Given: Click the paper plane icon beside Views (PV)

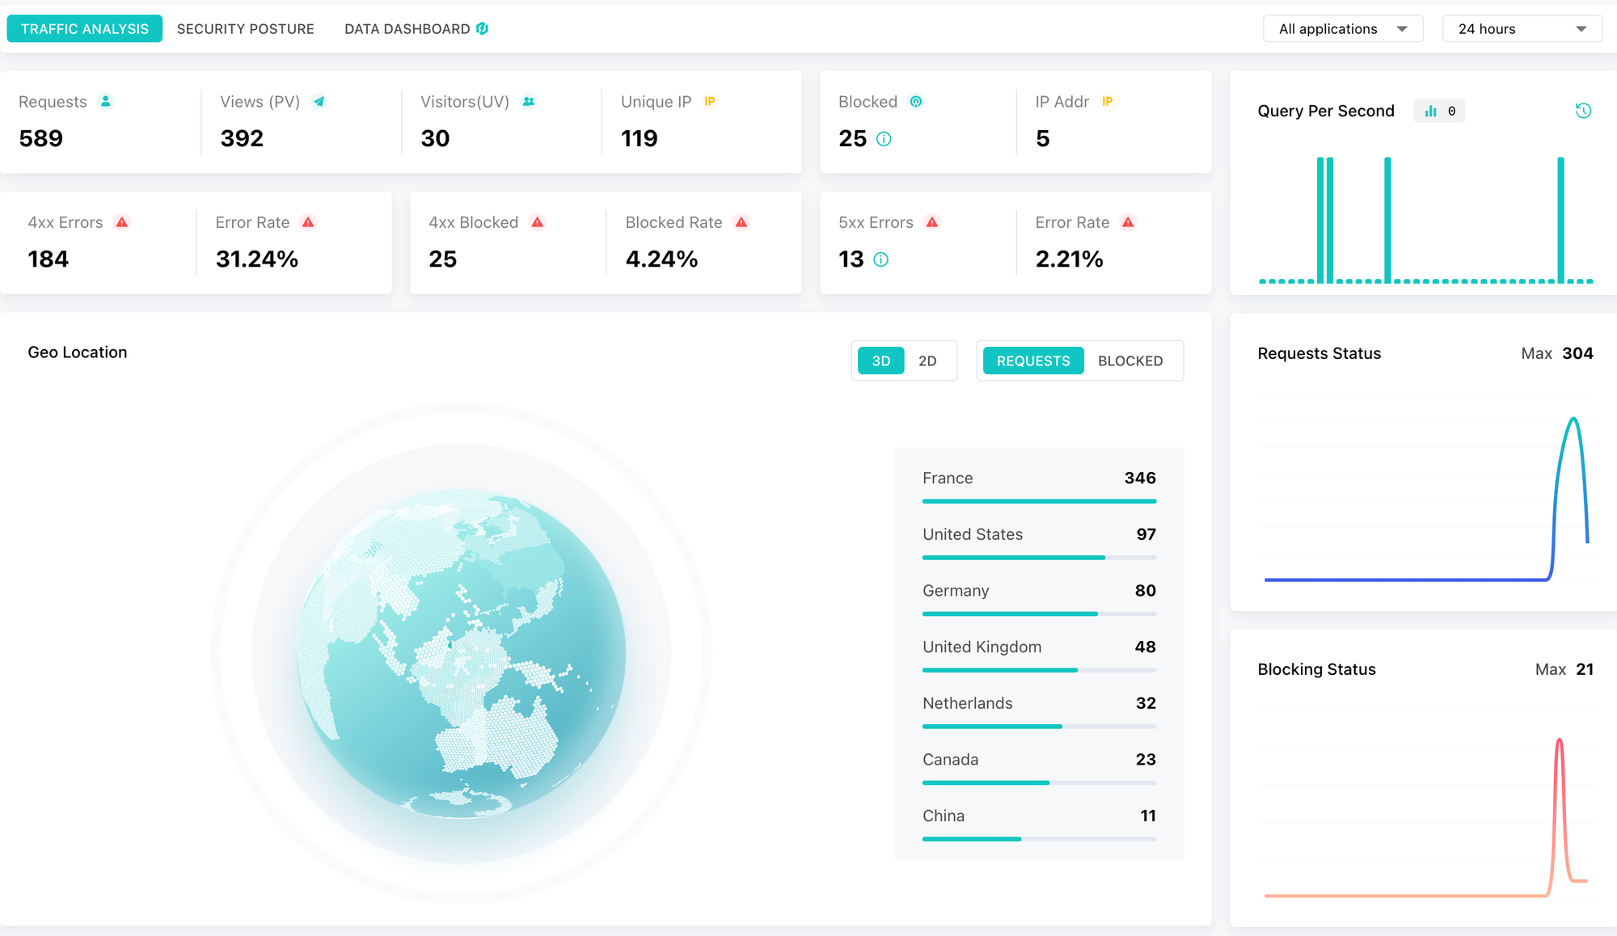Looking at the screenshot, I should [x=319, y=101].
